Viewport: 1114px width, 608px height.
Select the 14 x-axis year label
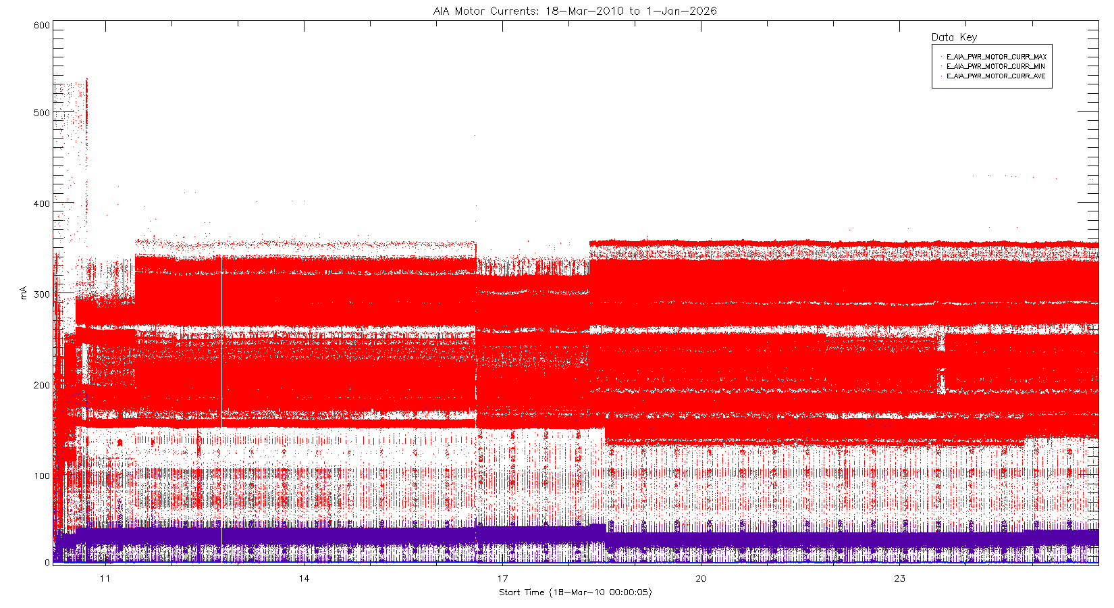click(304, 578)
